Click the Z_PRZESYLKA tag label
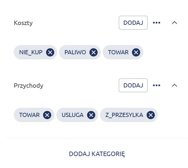Viewport: 188px width, 168px height. coord(124,115)
